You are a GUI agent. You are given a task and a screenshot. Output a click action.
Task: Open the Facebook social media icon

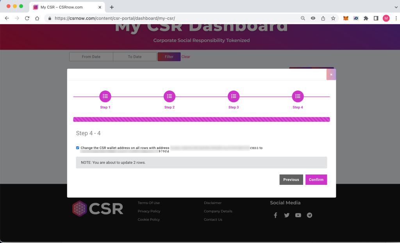pos(275,215)
